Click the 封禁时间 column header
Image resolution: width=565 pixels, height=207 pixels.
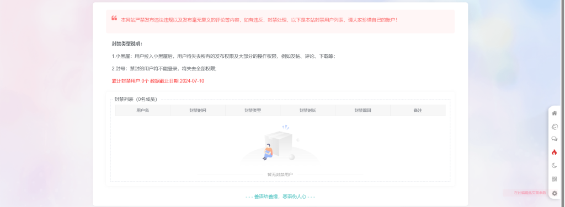point(198,110)
